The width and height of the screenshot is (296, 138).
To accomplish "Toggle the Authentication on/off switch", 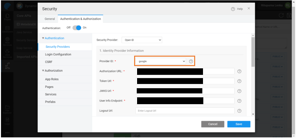I will click(x=77, y=28).
